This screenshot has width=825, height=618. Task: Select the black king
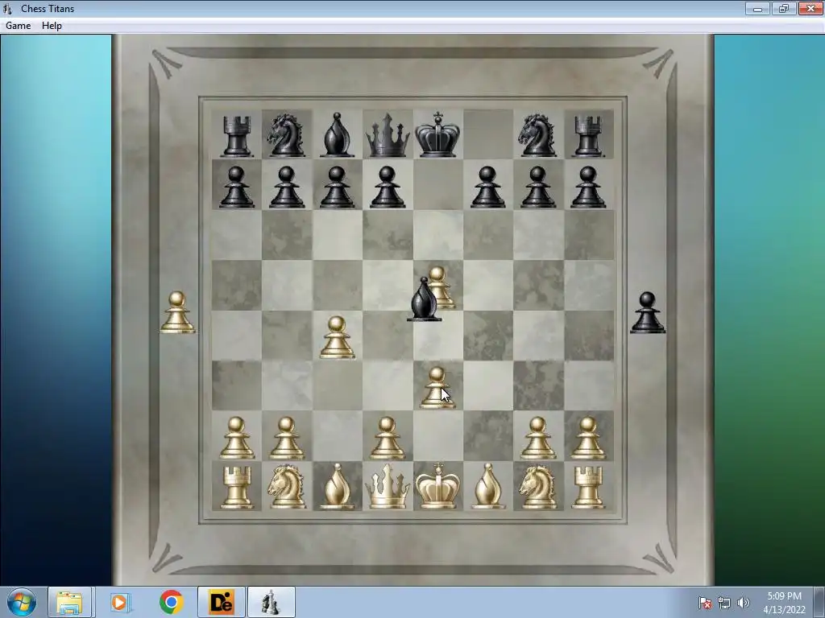[x=437, y=134]
